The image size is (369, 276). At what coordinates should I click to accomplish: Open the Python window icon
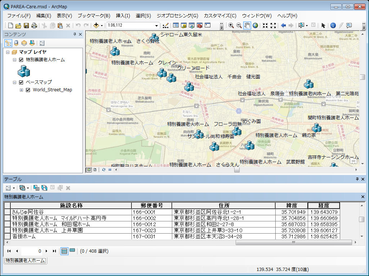click(208, 26)
